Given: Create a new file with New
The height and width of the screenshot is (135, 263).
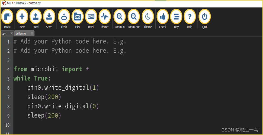Looking at the screenshot, I should coord(22,17).
